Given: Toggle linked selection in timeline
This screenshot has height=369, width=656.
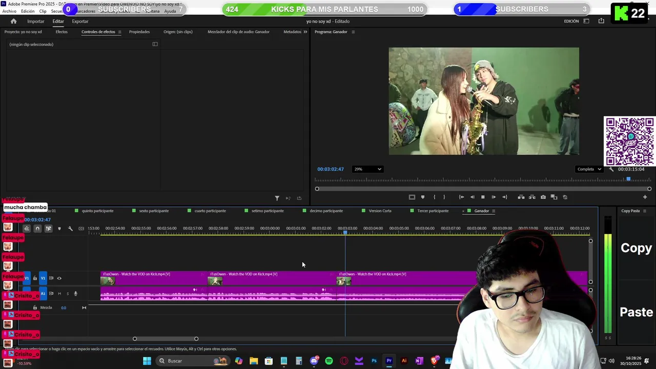Looking at the screenshot, I should pyautogui.click(x=48, y=229).
